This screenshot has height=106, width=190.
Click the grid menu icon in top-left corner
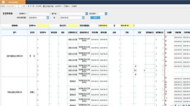click(x=3, y=2)
